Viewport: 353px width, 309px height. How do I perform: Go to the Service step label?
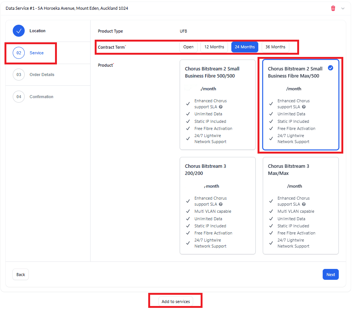[x=36, y=53]
